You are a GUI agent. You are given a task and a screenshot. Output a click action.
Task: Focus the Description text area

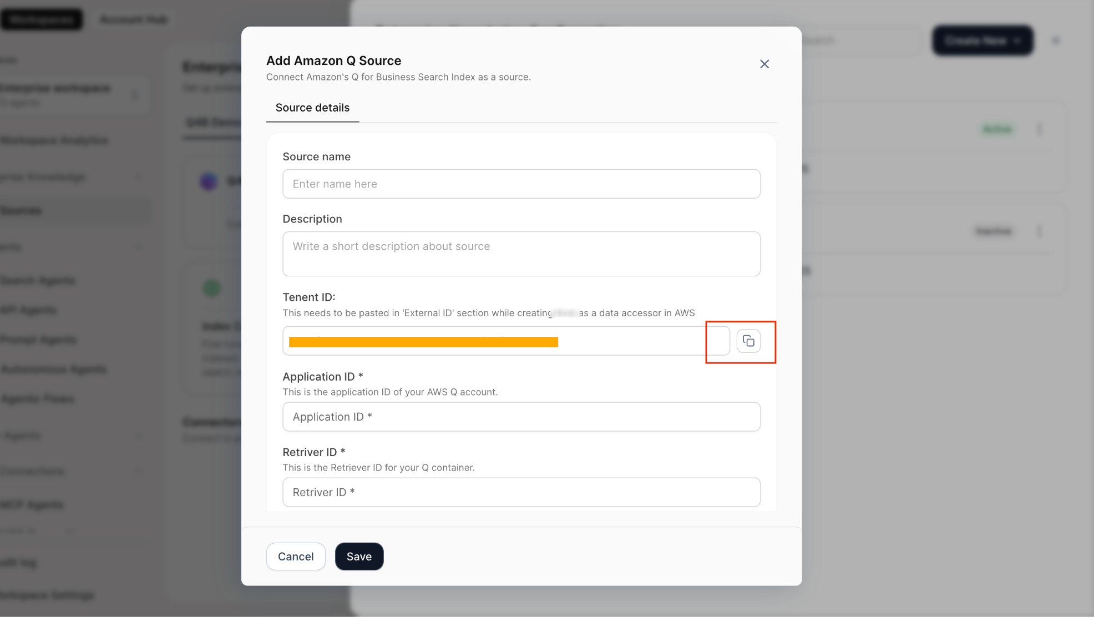(521, 254)
